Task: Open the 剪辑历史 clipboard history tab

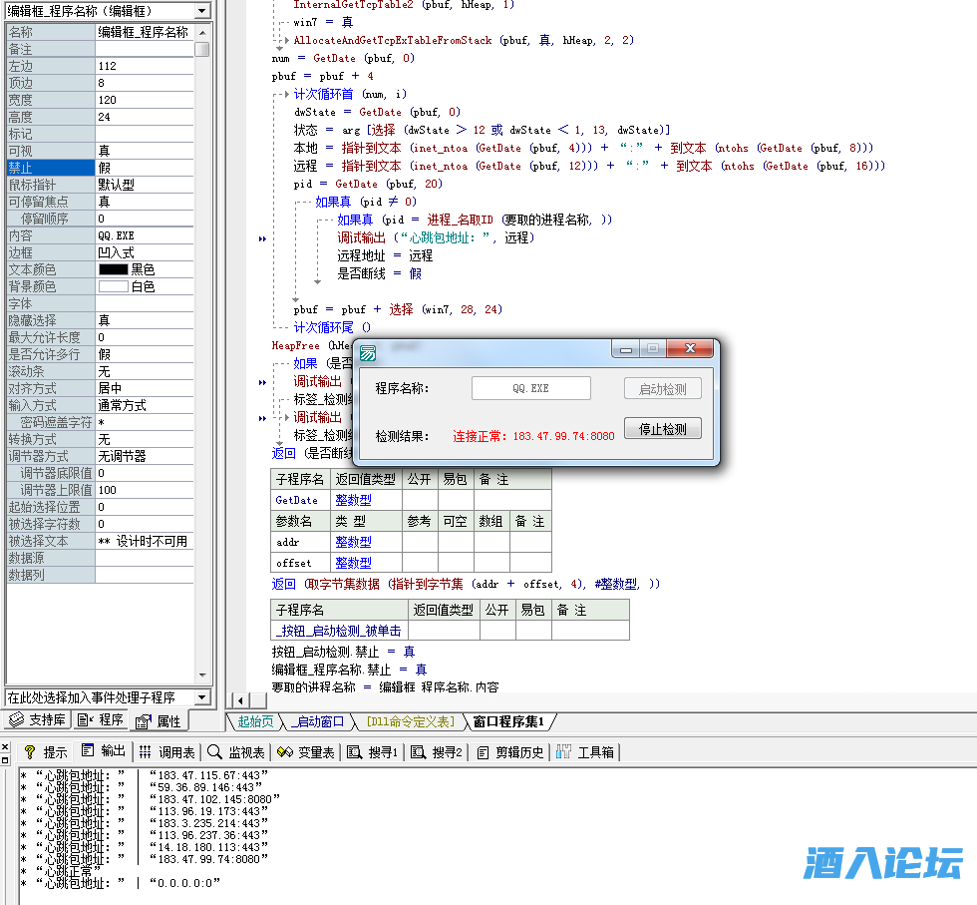Action: coord(510,751)
